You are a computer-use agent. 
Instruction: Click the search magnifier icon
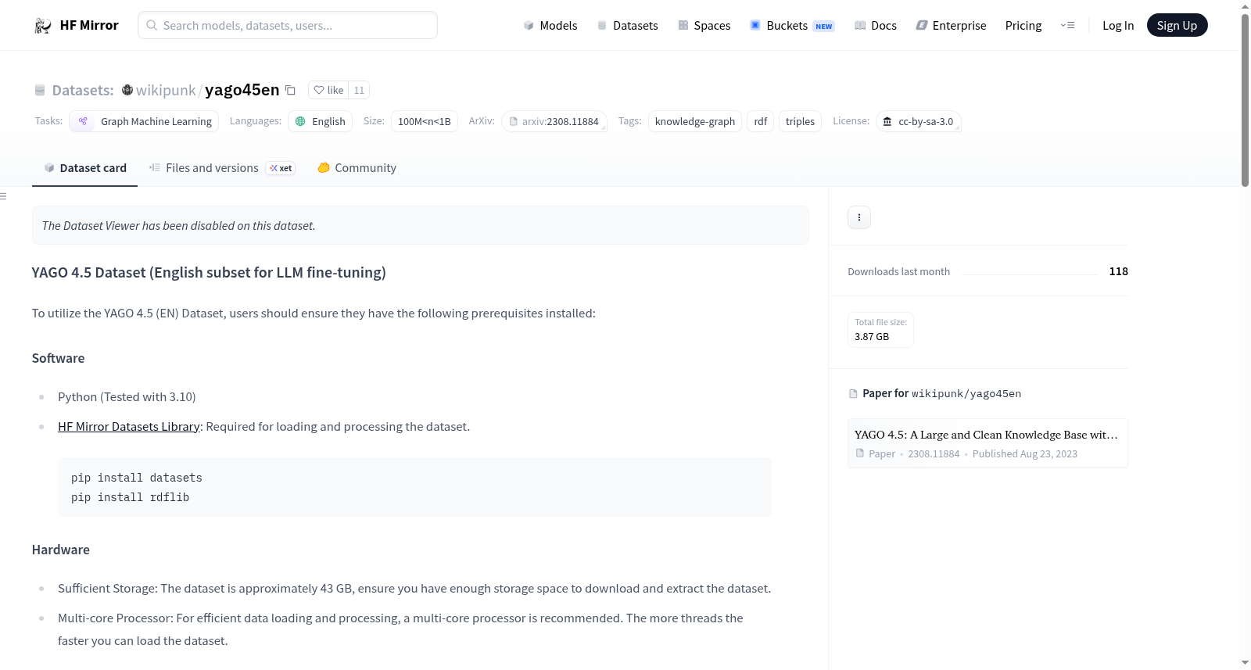coord(152,25)
